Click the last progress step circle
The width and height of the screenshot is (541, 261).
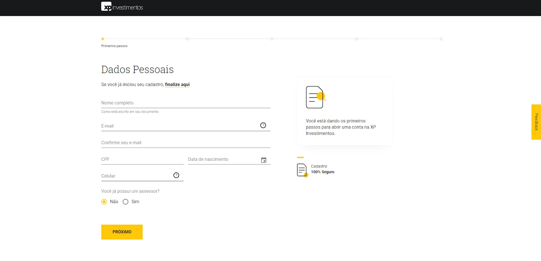(441, 39)
